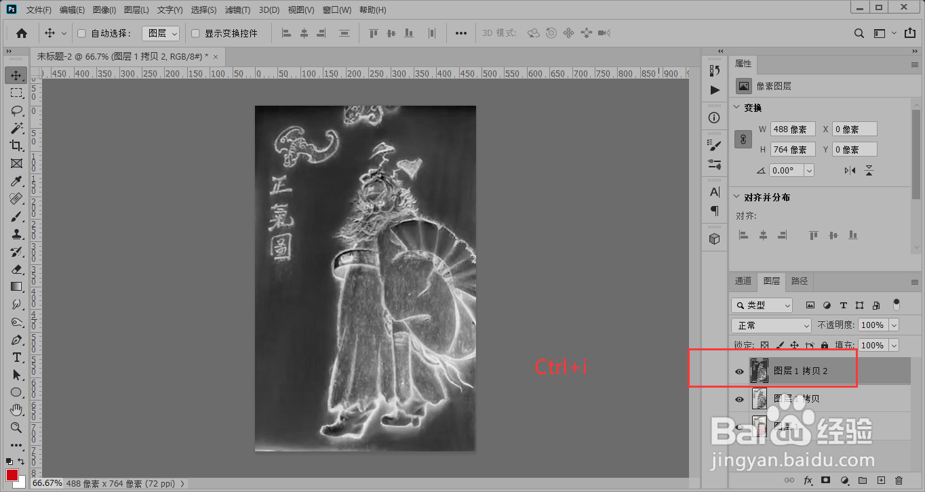Select the Rectangular Marquee tool
The height and width of the screenshot is (492, 925).
click(16, 93)
